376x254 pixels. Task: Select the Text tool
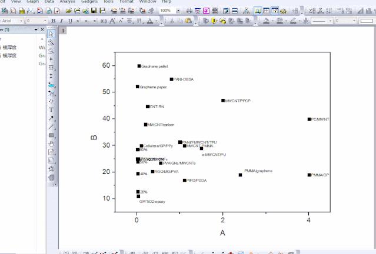(x=51, y=110)
